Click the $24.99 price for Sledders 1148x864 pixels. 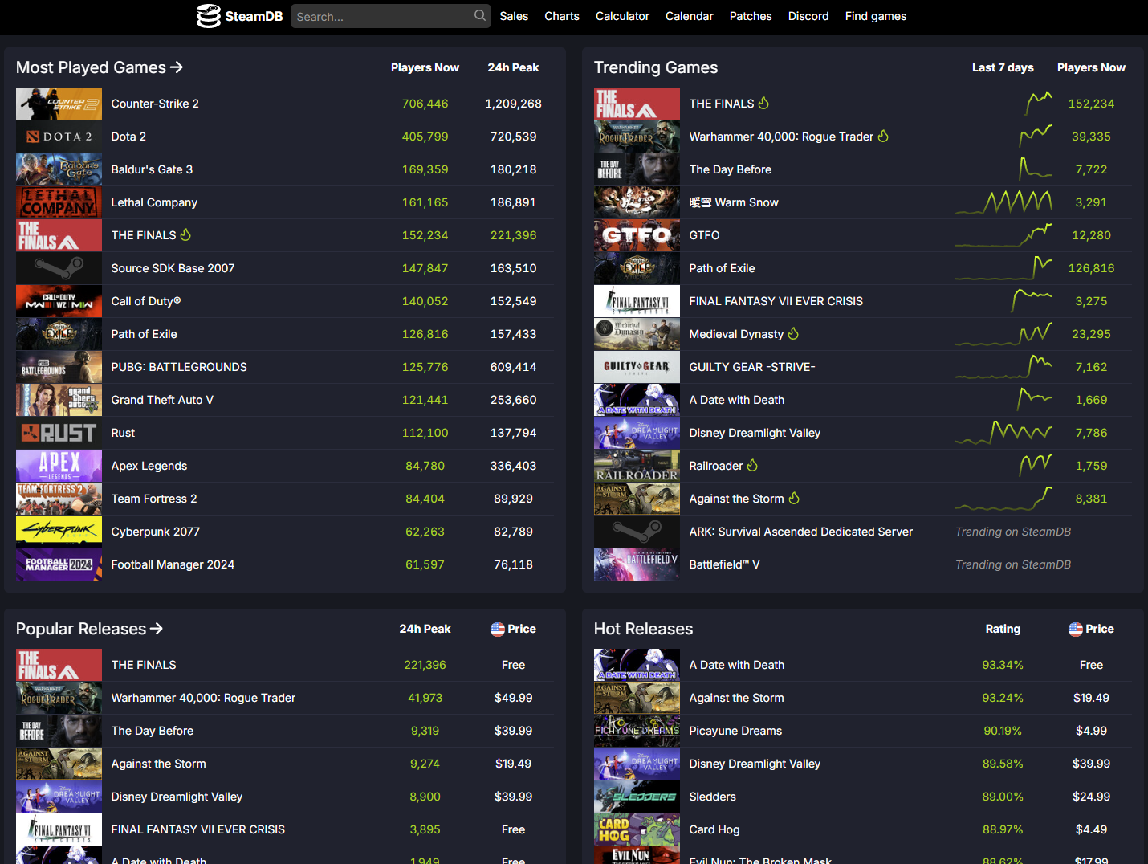1092,797
